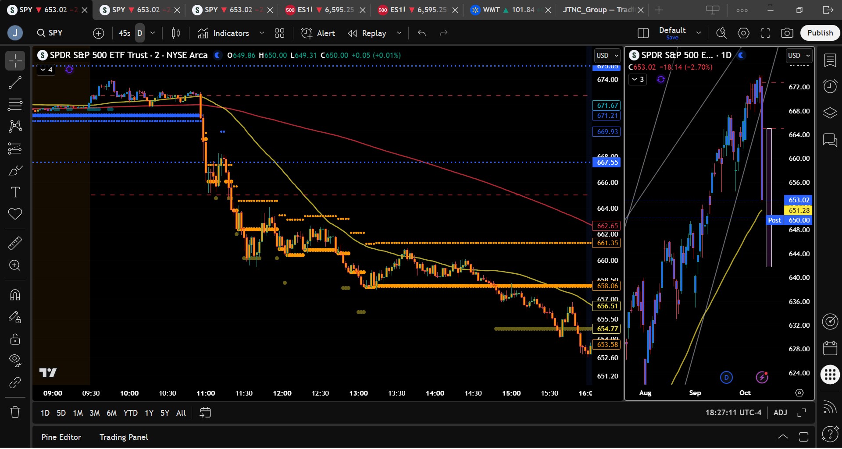Open the quick search icon
This screenshot has width=842, height=449.
click(x=721, y=33)
